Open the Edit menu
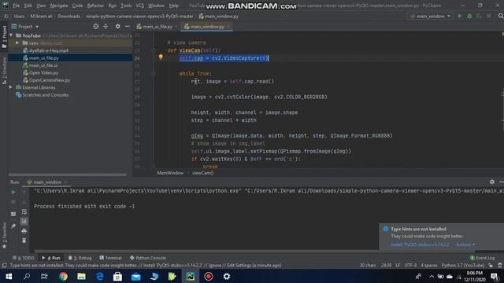This screenshot has width=504, height=283. coord(28,6)
